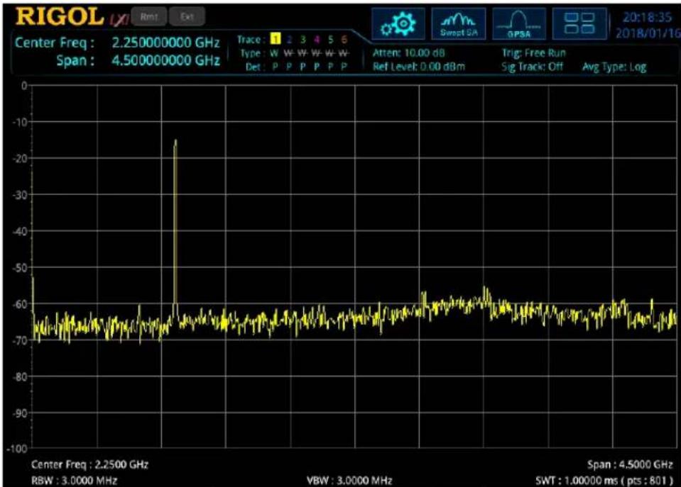Click the Atten: 10.00 dB setting
The image size is (681, 487).
(409, 53)
